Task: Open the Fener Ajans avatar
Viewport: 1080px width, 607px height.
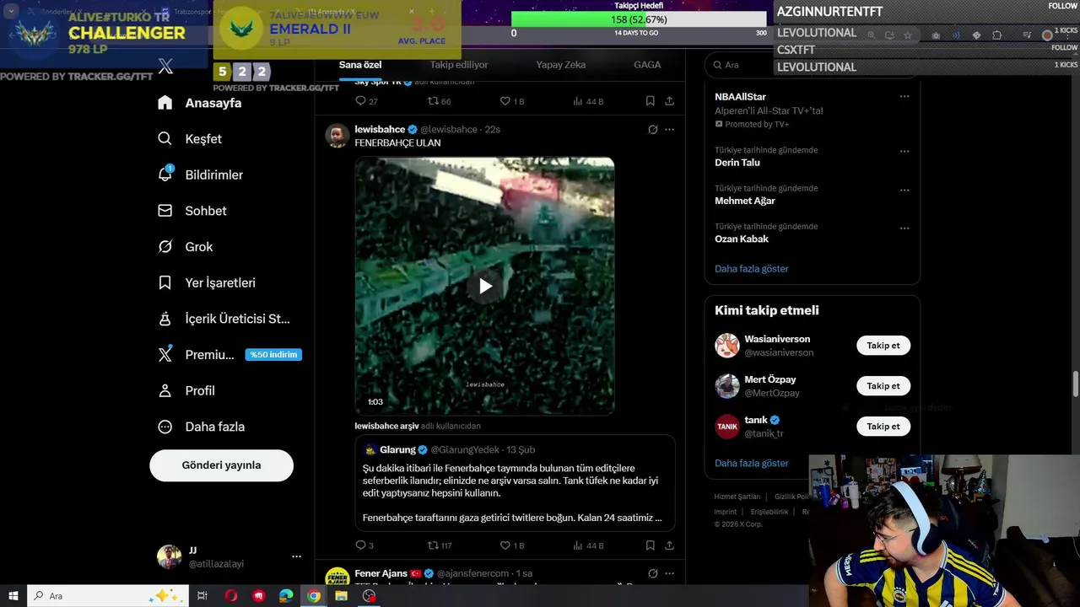Action: 337,578
